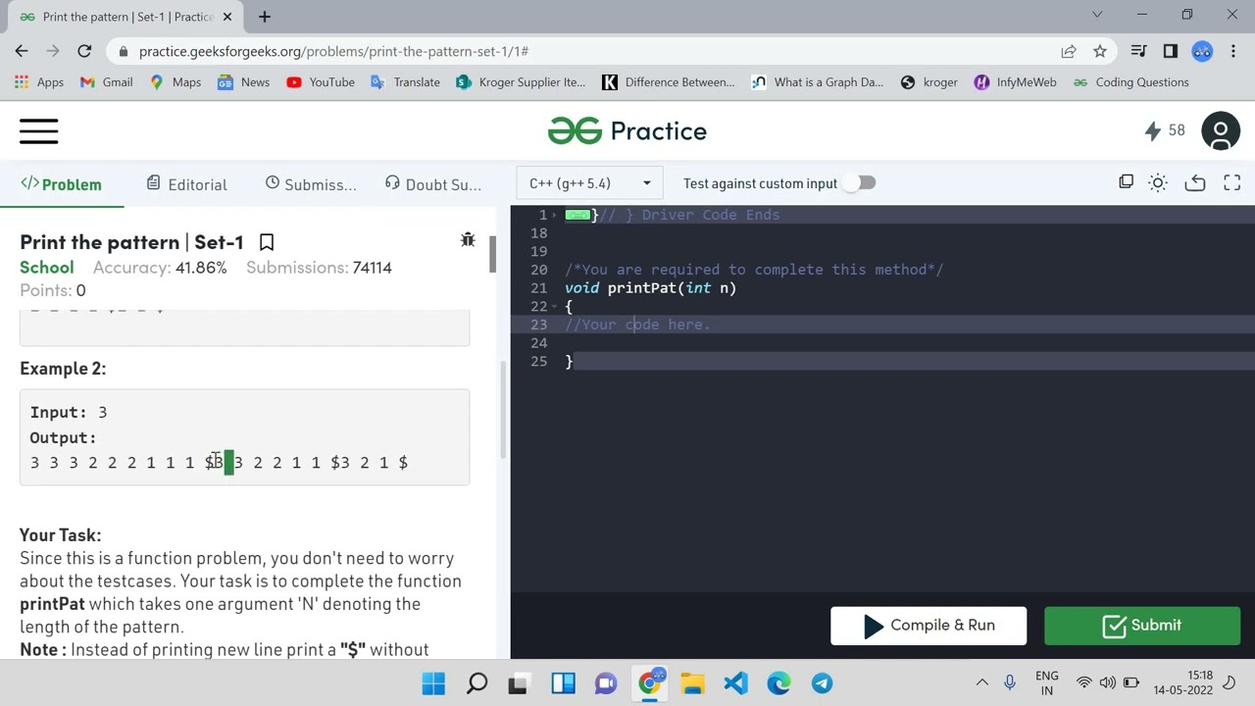Open the Submissions tab
Screen dimensions: 1255x706
coord(311,184)
